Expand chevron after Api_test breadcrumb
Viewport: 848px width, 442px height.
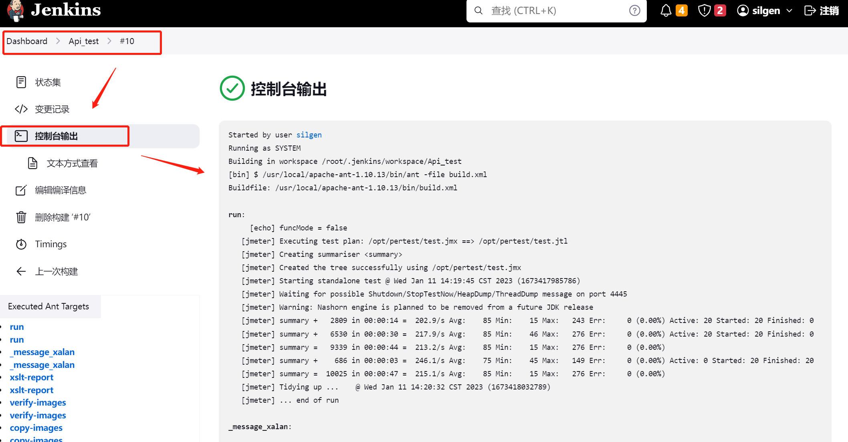pyautogui.click(x=109, y=41)
